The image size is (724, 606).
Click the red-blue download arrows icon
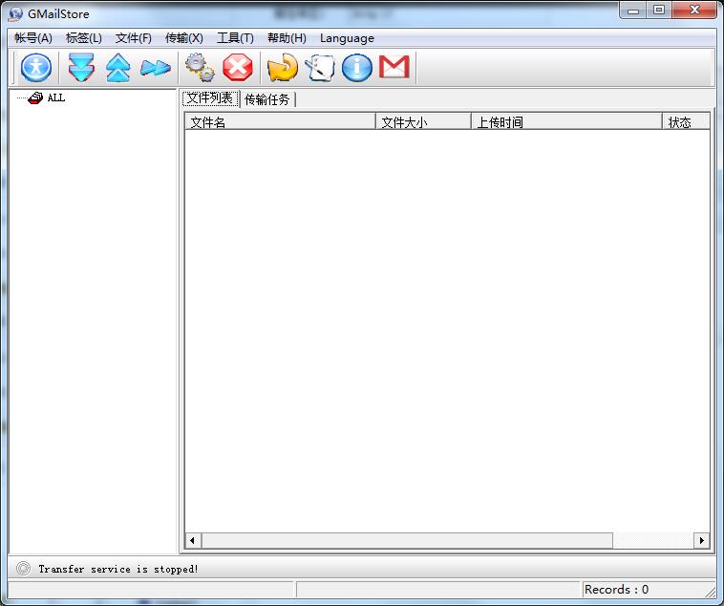[82, 67]
